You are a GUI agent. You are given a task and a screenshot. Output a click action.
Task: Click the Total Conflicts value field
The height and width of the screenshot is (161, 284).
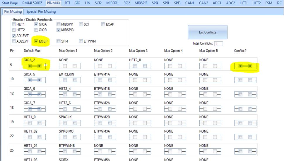218,44
